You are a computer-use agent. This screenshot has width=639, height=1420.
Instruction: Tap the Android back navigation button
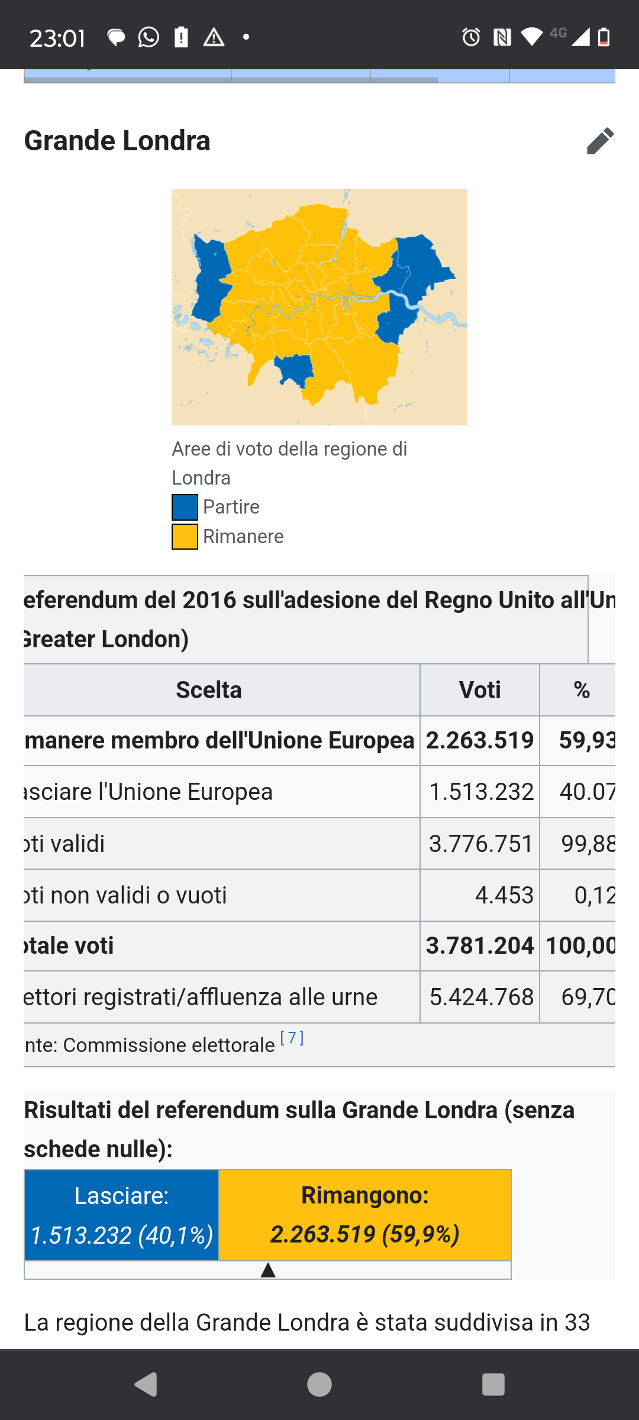[146, 1384]
